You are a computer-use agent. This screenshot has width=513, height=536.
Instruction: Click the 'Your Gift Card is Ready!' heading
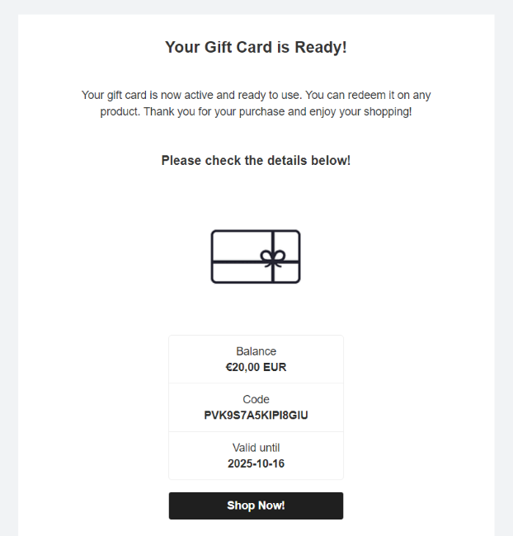(256, 47)
